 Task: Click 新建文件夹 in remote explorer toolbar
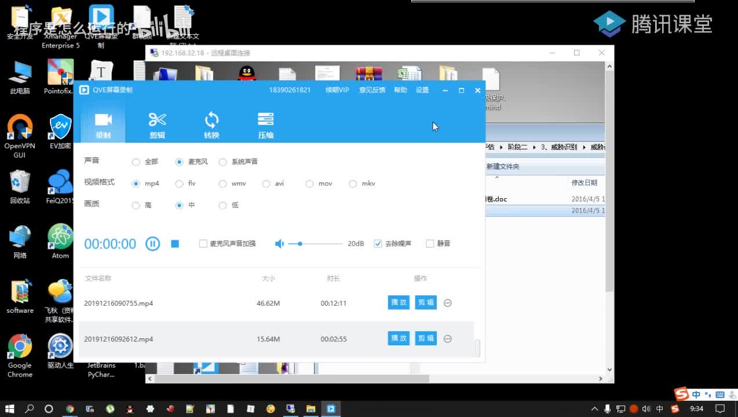click(503, 167)
